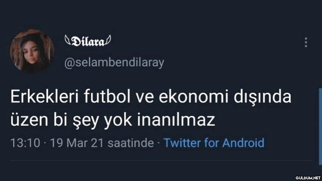Open the GULDUM.NET watermark
This screenshot has width=322, height=181.
pos(308,178)
